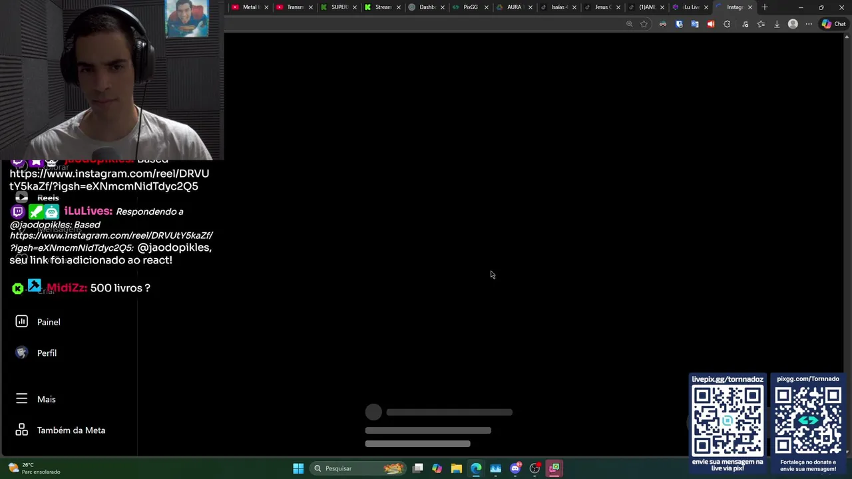This screenshot has width=852, height=479.
Task: Switch to the Stream Kick tab
Action: [x=383, y=7]
